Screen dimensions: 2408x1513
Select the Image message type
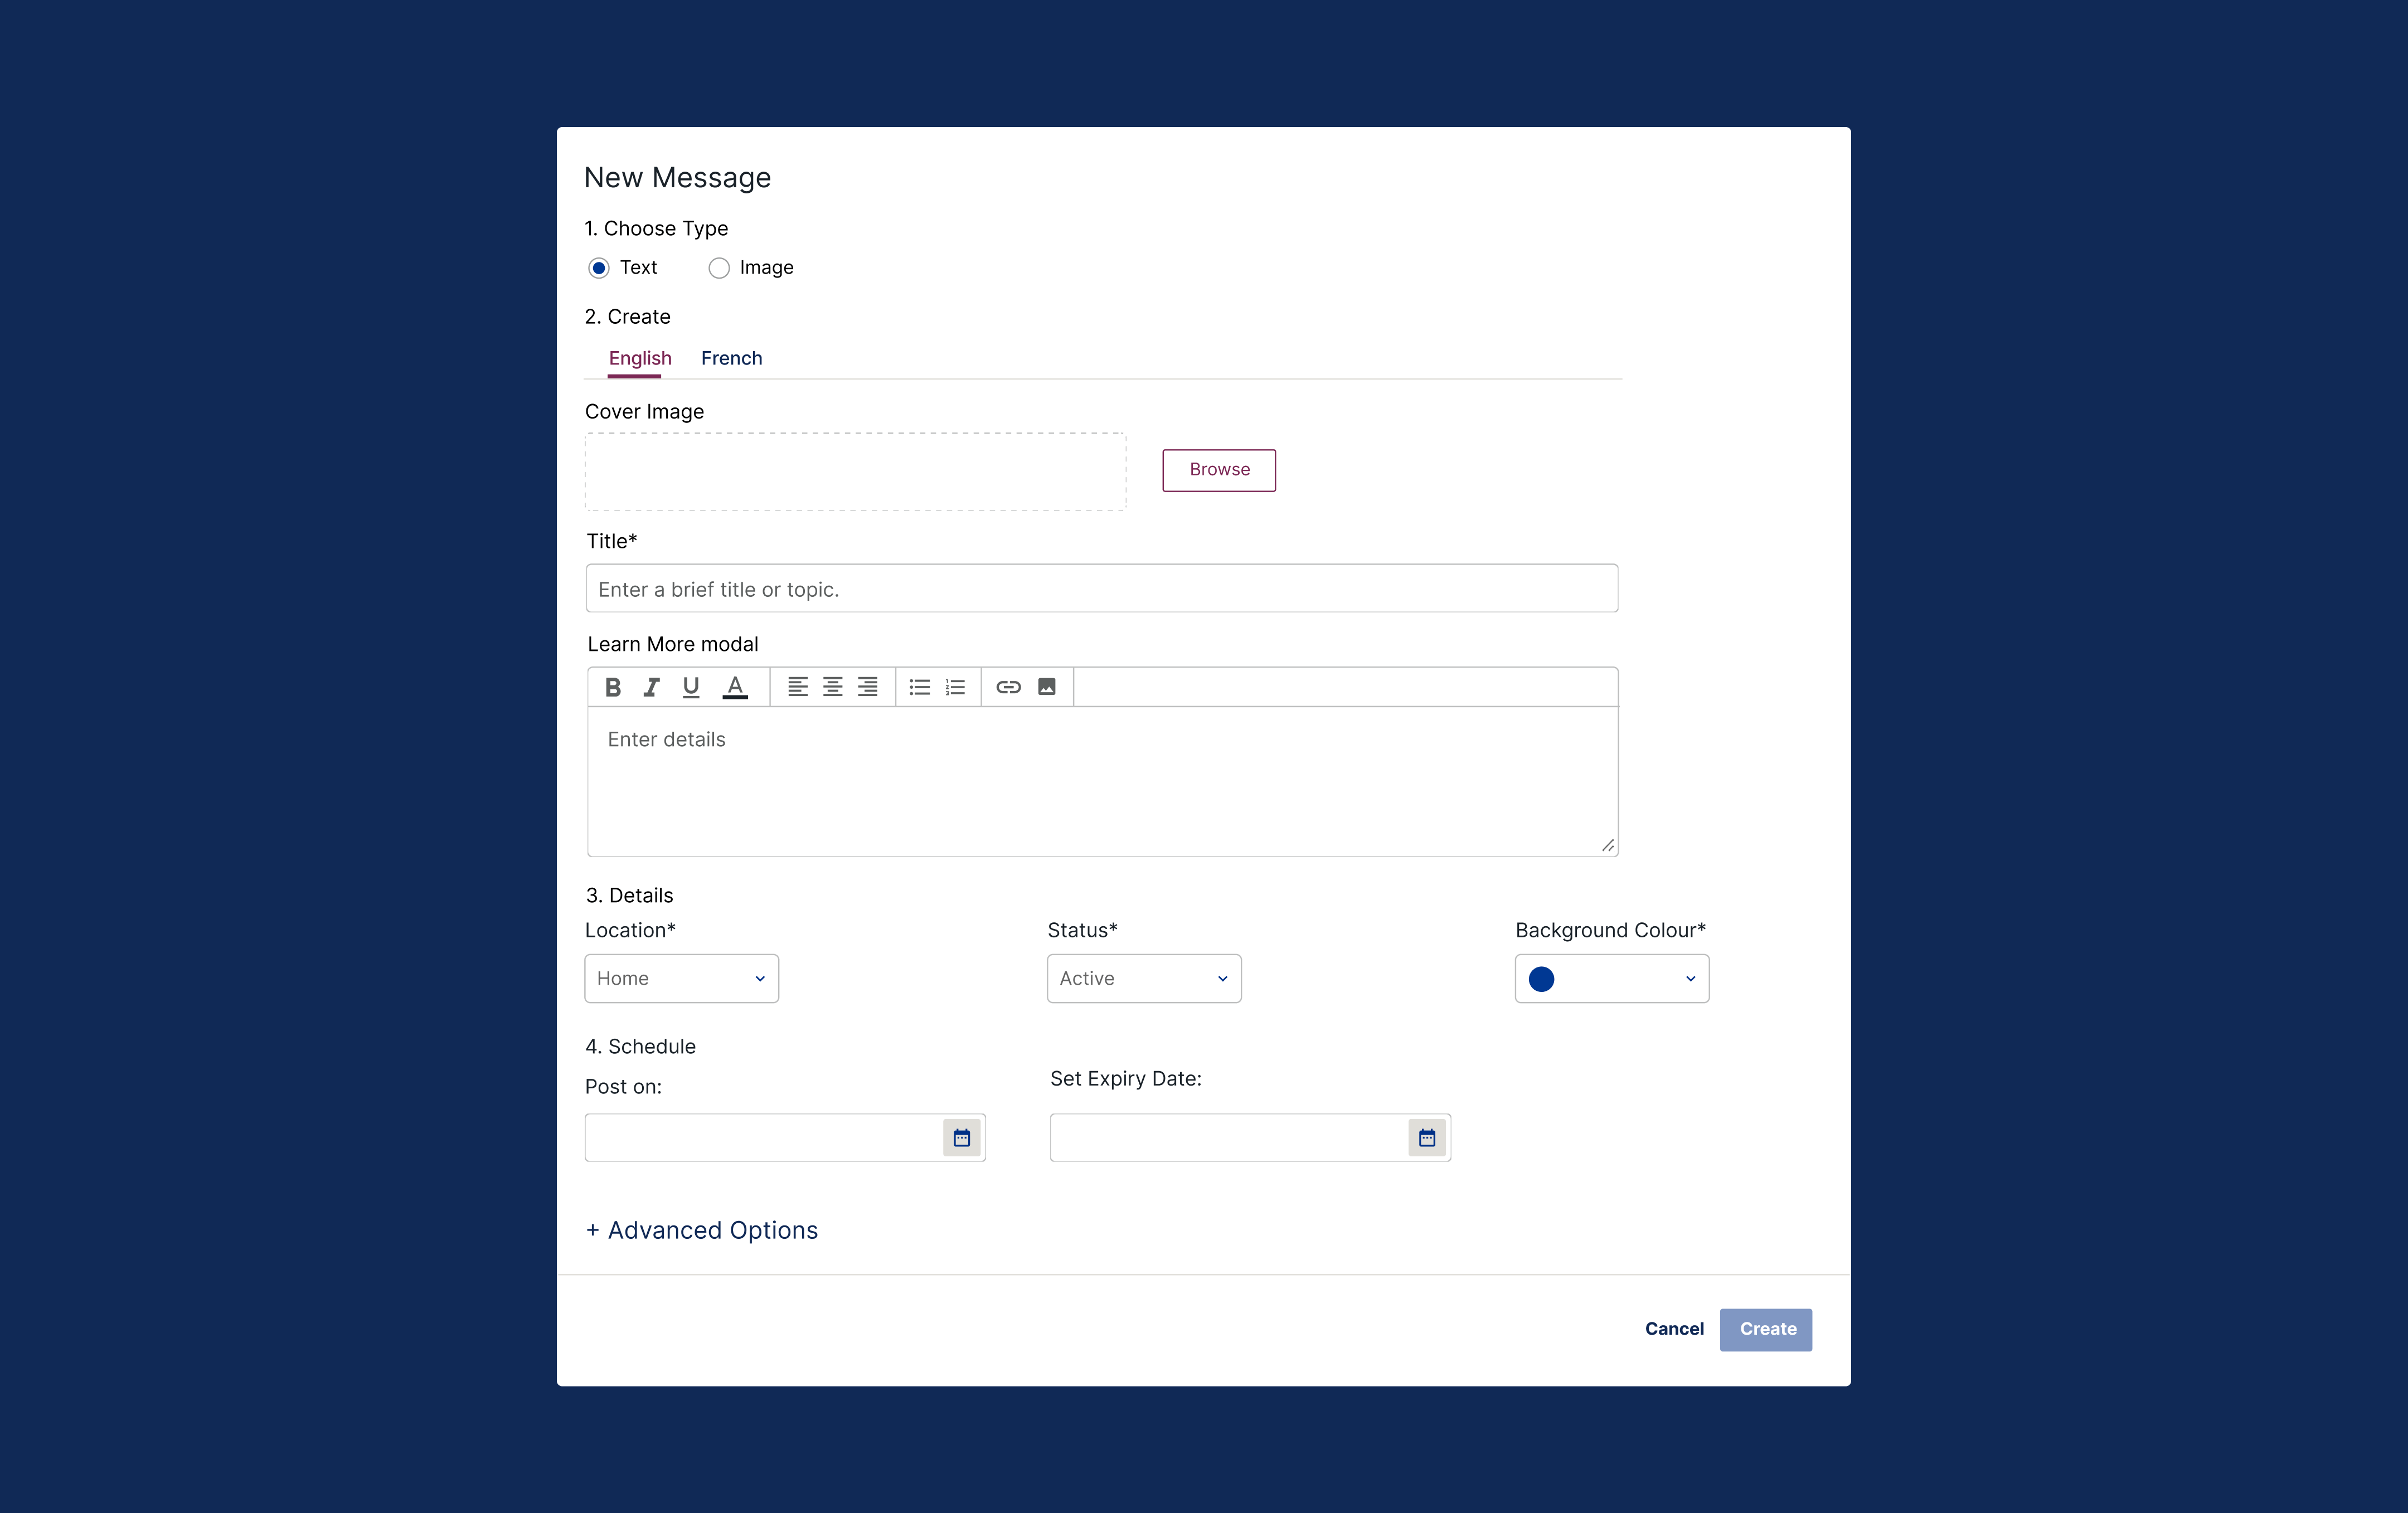(x=719, y=268)
